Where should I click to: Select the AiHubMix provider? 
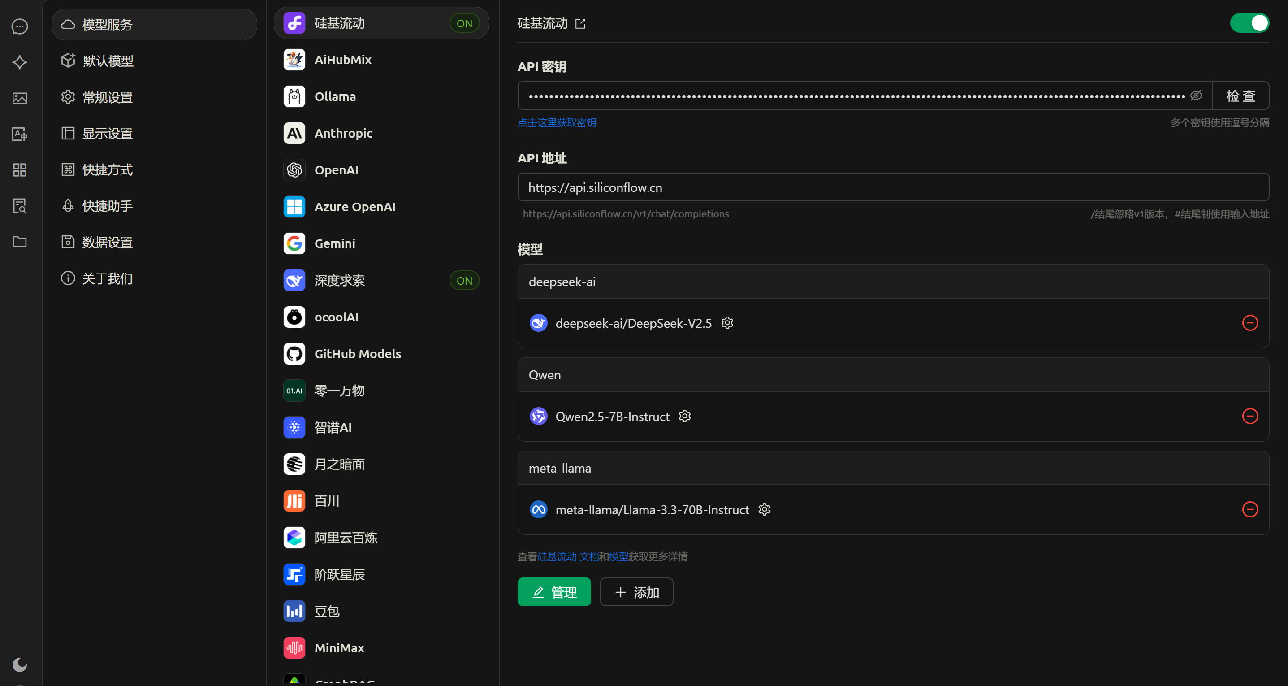pyautogui.click(x=381, y=60)
